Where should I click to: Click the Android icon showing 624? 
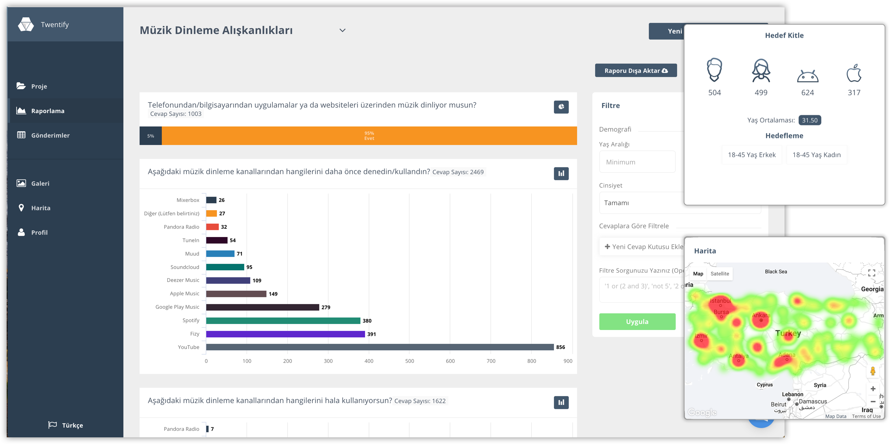click(x=808, y=75)
